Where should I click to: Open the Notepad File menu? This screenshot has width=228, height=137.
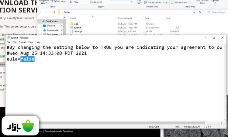[x=8, y=42]
